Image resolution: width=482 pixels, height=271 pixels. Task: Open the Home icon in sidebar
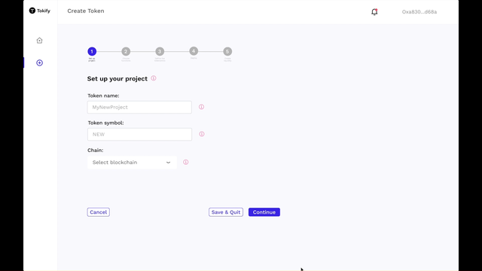coord(39,40)
